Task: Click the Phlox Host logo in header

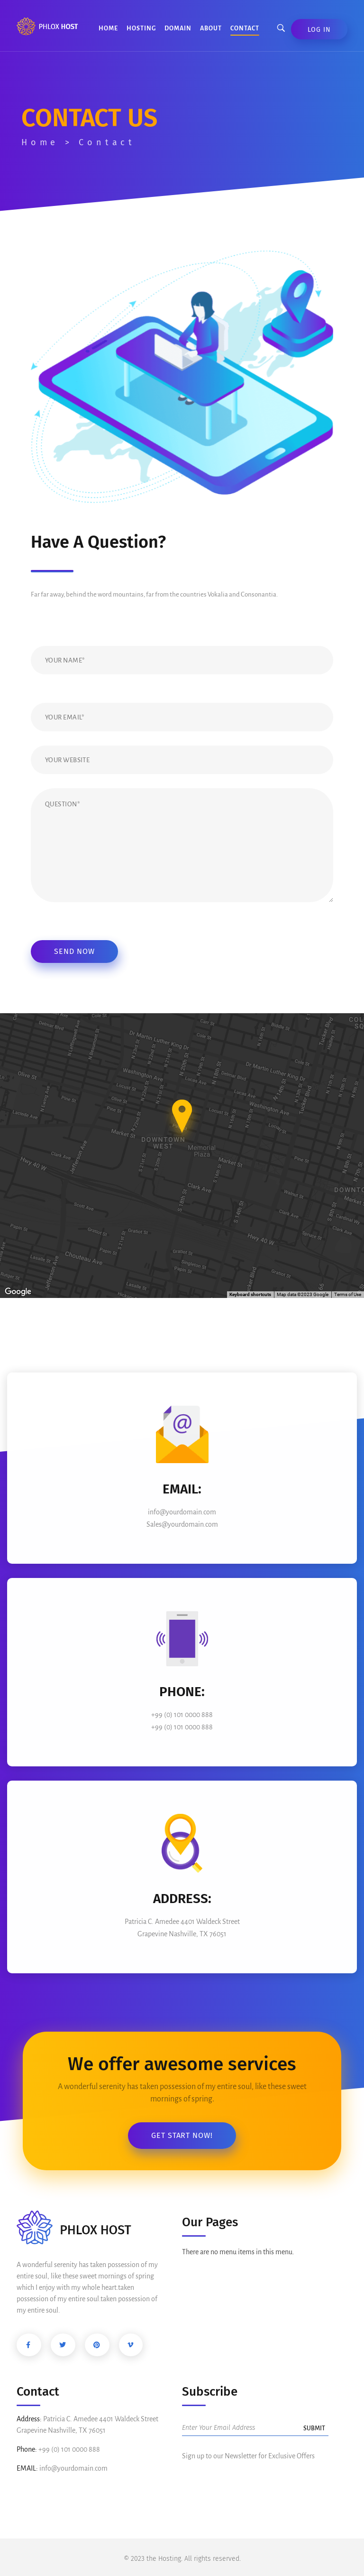Action: pyautogui.click(x=47, y=27)
